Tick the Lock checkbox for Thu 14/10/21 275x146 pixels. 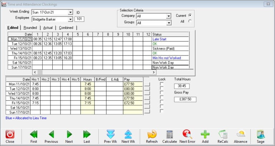coord(161,98)
